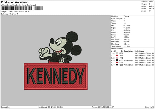Screen dimensions: 155x109
Task: Click the black swatch beside stitch count 4226
Action: tap(117, 65)
